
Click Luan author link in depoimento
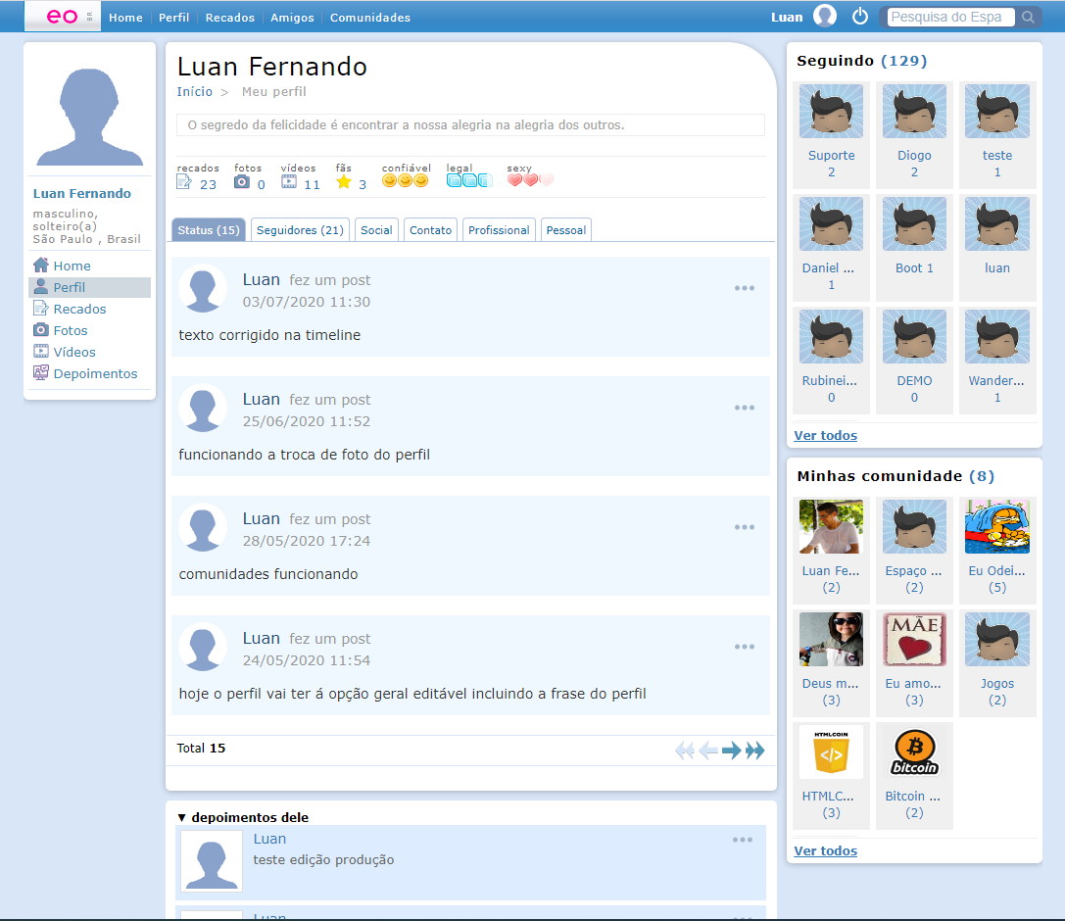269,839
